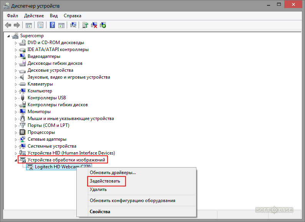Click the DVD и CD-ROM drive icon
The height and width of the screenshot is (222, 305).
(x=23, y=43)
